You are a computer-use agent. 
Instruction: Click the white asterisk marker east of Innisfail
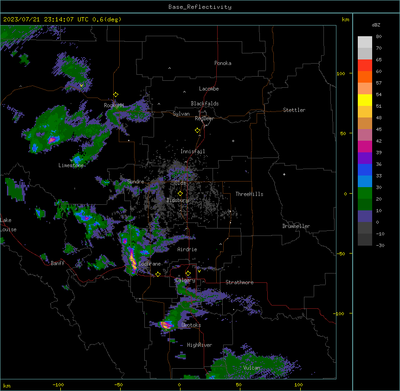coord(233,141)
